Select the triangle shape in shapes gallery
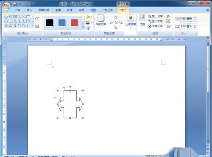 click(x=15, y=21)
